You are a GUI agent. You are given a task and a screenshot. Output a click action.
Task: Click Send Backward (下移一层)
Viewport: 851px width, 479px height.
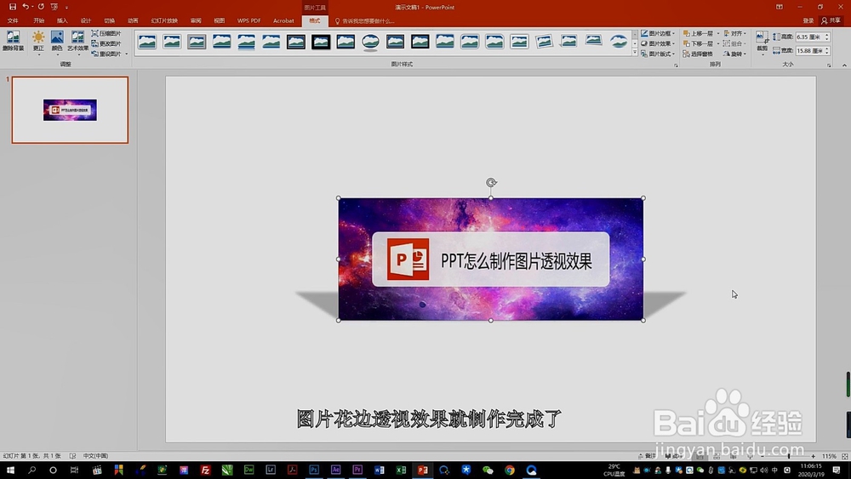coord(698,43)
